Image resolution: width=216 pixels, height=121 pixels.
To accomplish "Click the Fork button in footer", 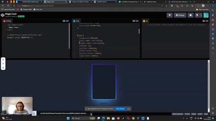I will pyautogui.click(x=187, y=114).
